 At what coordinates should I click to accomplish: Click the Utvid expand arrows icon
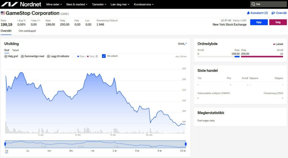186,44
